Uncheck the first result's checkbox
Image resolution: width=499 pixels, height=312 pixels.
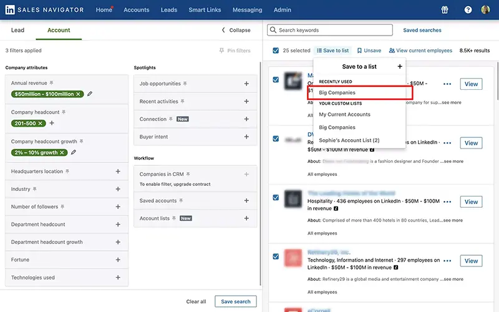[276, 80]
